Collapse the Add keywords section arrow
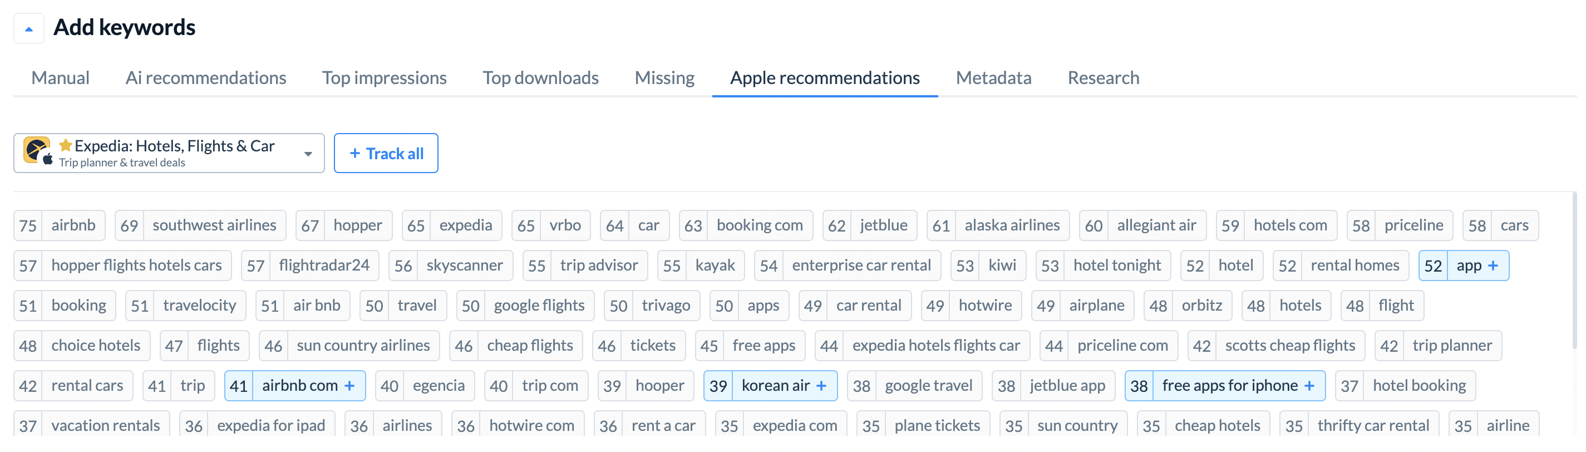Screen dimensions: 1586x452 click(x=28, y=28)
